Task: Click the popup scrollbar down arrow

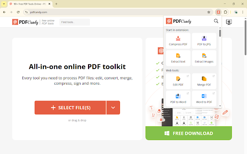Action: [220, 106]
